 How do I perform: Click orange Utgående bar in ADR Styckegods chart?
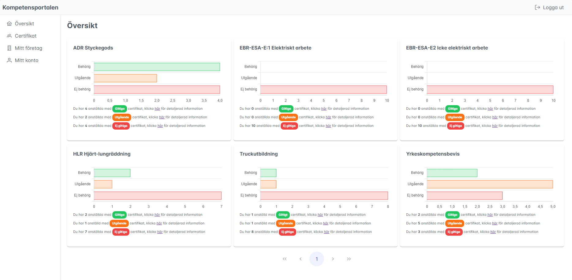tap(125, 78)
